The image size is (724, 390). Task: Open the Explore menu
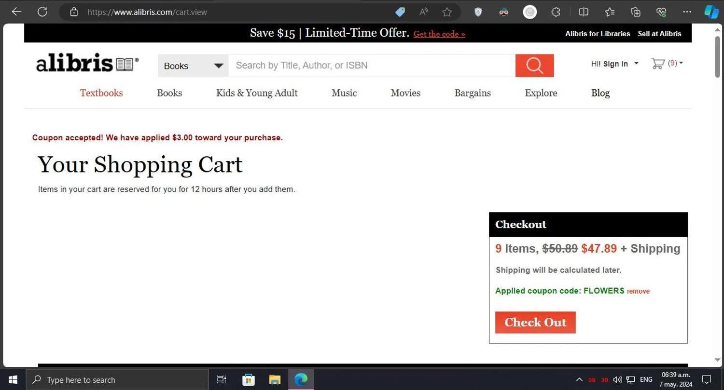point(541,93)
